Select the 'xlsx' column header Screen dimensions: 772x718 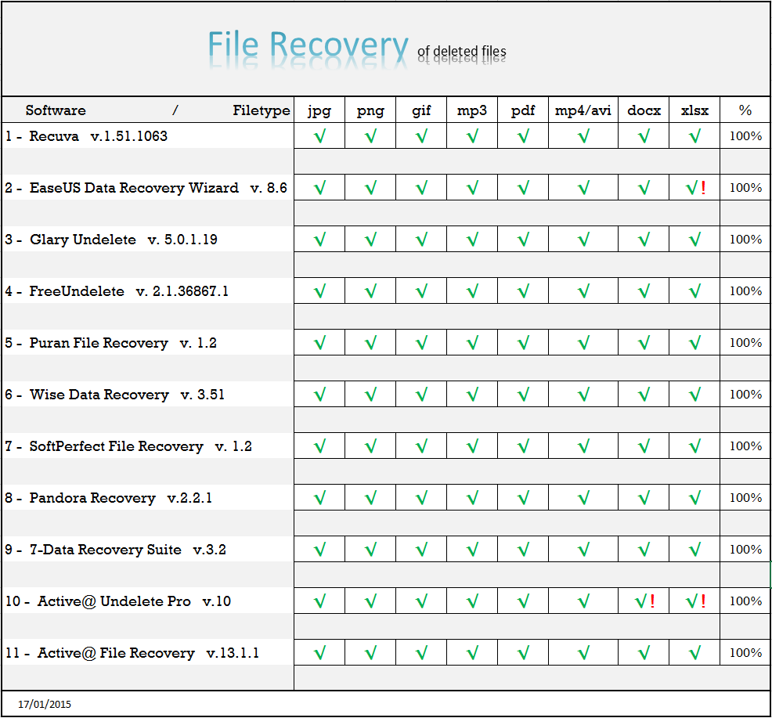(x=694, y=110)
